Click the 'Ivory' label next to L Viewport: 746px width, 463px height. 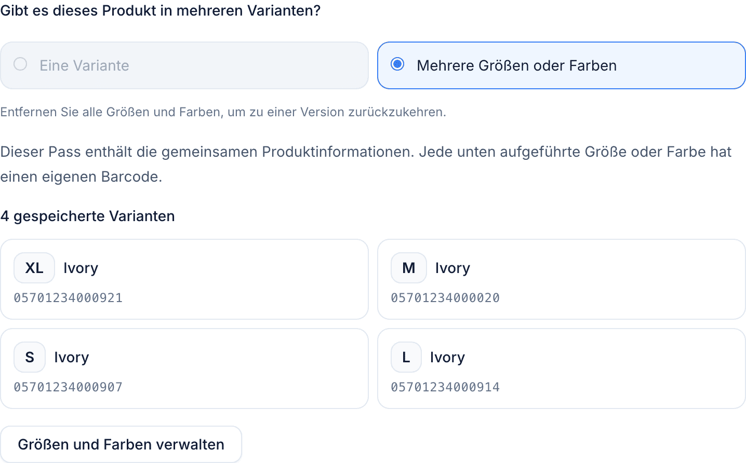447,357
